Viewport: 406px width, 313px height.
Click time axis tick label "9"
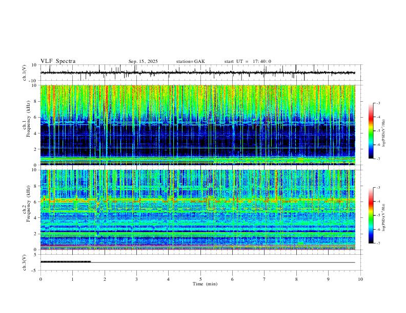pos(328,279)
